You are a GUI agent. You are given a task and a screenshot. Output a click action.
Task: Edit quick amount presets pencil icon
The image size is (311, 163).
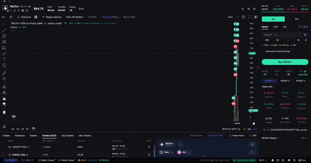click(306, 40)
